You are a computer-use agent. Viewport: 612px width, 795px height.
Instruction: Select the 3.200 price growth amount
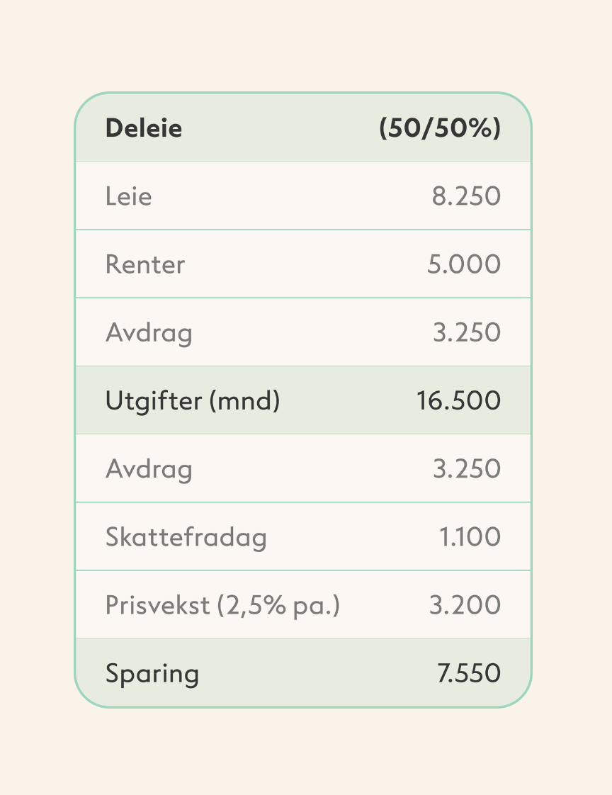[465, 605]
